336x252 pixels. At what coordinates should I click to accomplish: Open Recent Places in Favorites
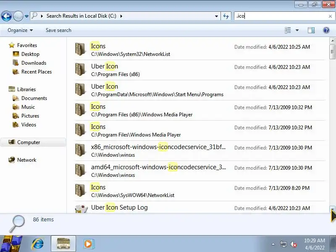click(x=37, y=71)
